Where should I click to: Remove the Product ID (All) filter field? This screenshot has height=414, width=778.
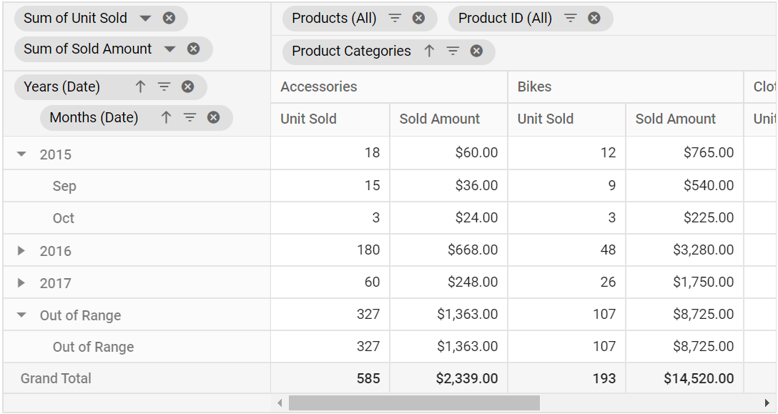594,19
